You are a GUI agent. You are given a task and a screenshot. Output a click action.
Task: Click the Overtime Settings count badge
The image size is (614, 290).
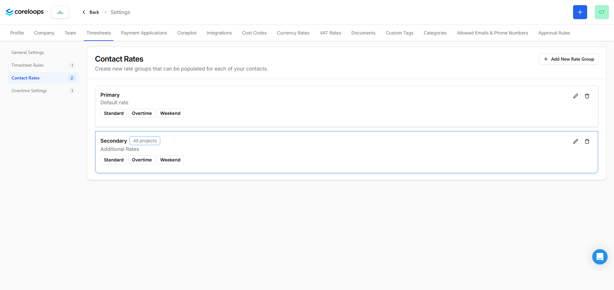72,91
